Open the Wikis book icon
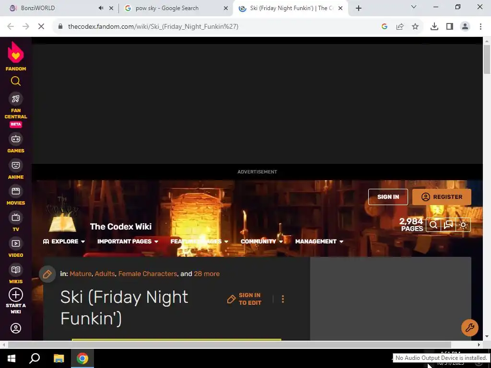 pyautogui.click(x=16, y=270)
